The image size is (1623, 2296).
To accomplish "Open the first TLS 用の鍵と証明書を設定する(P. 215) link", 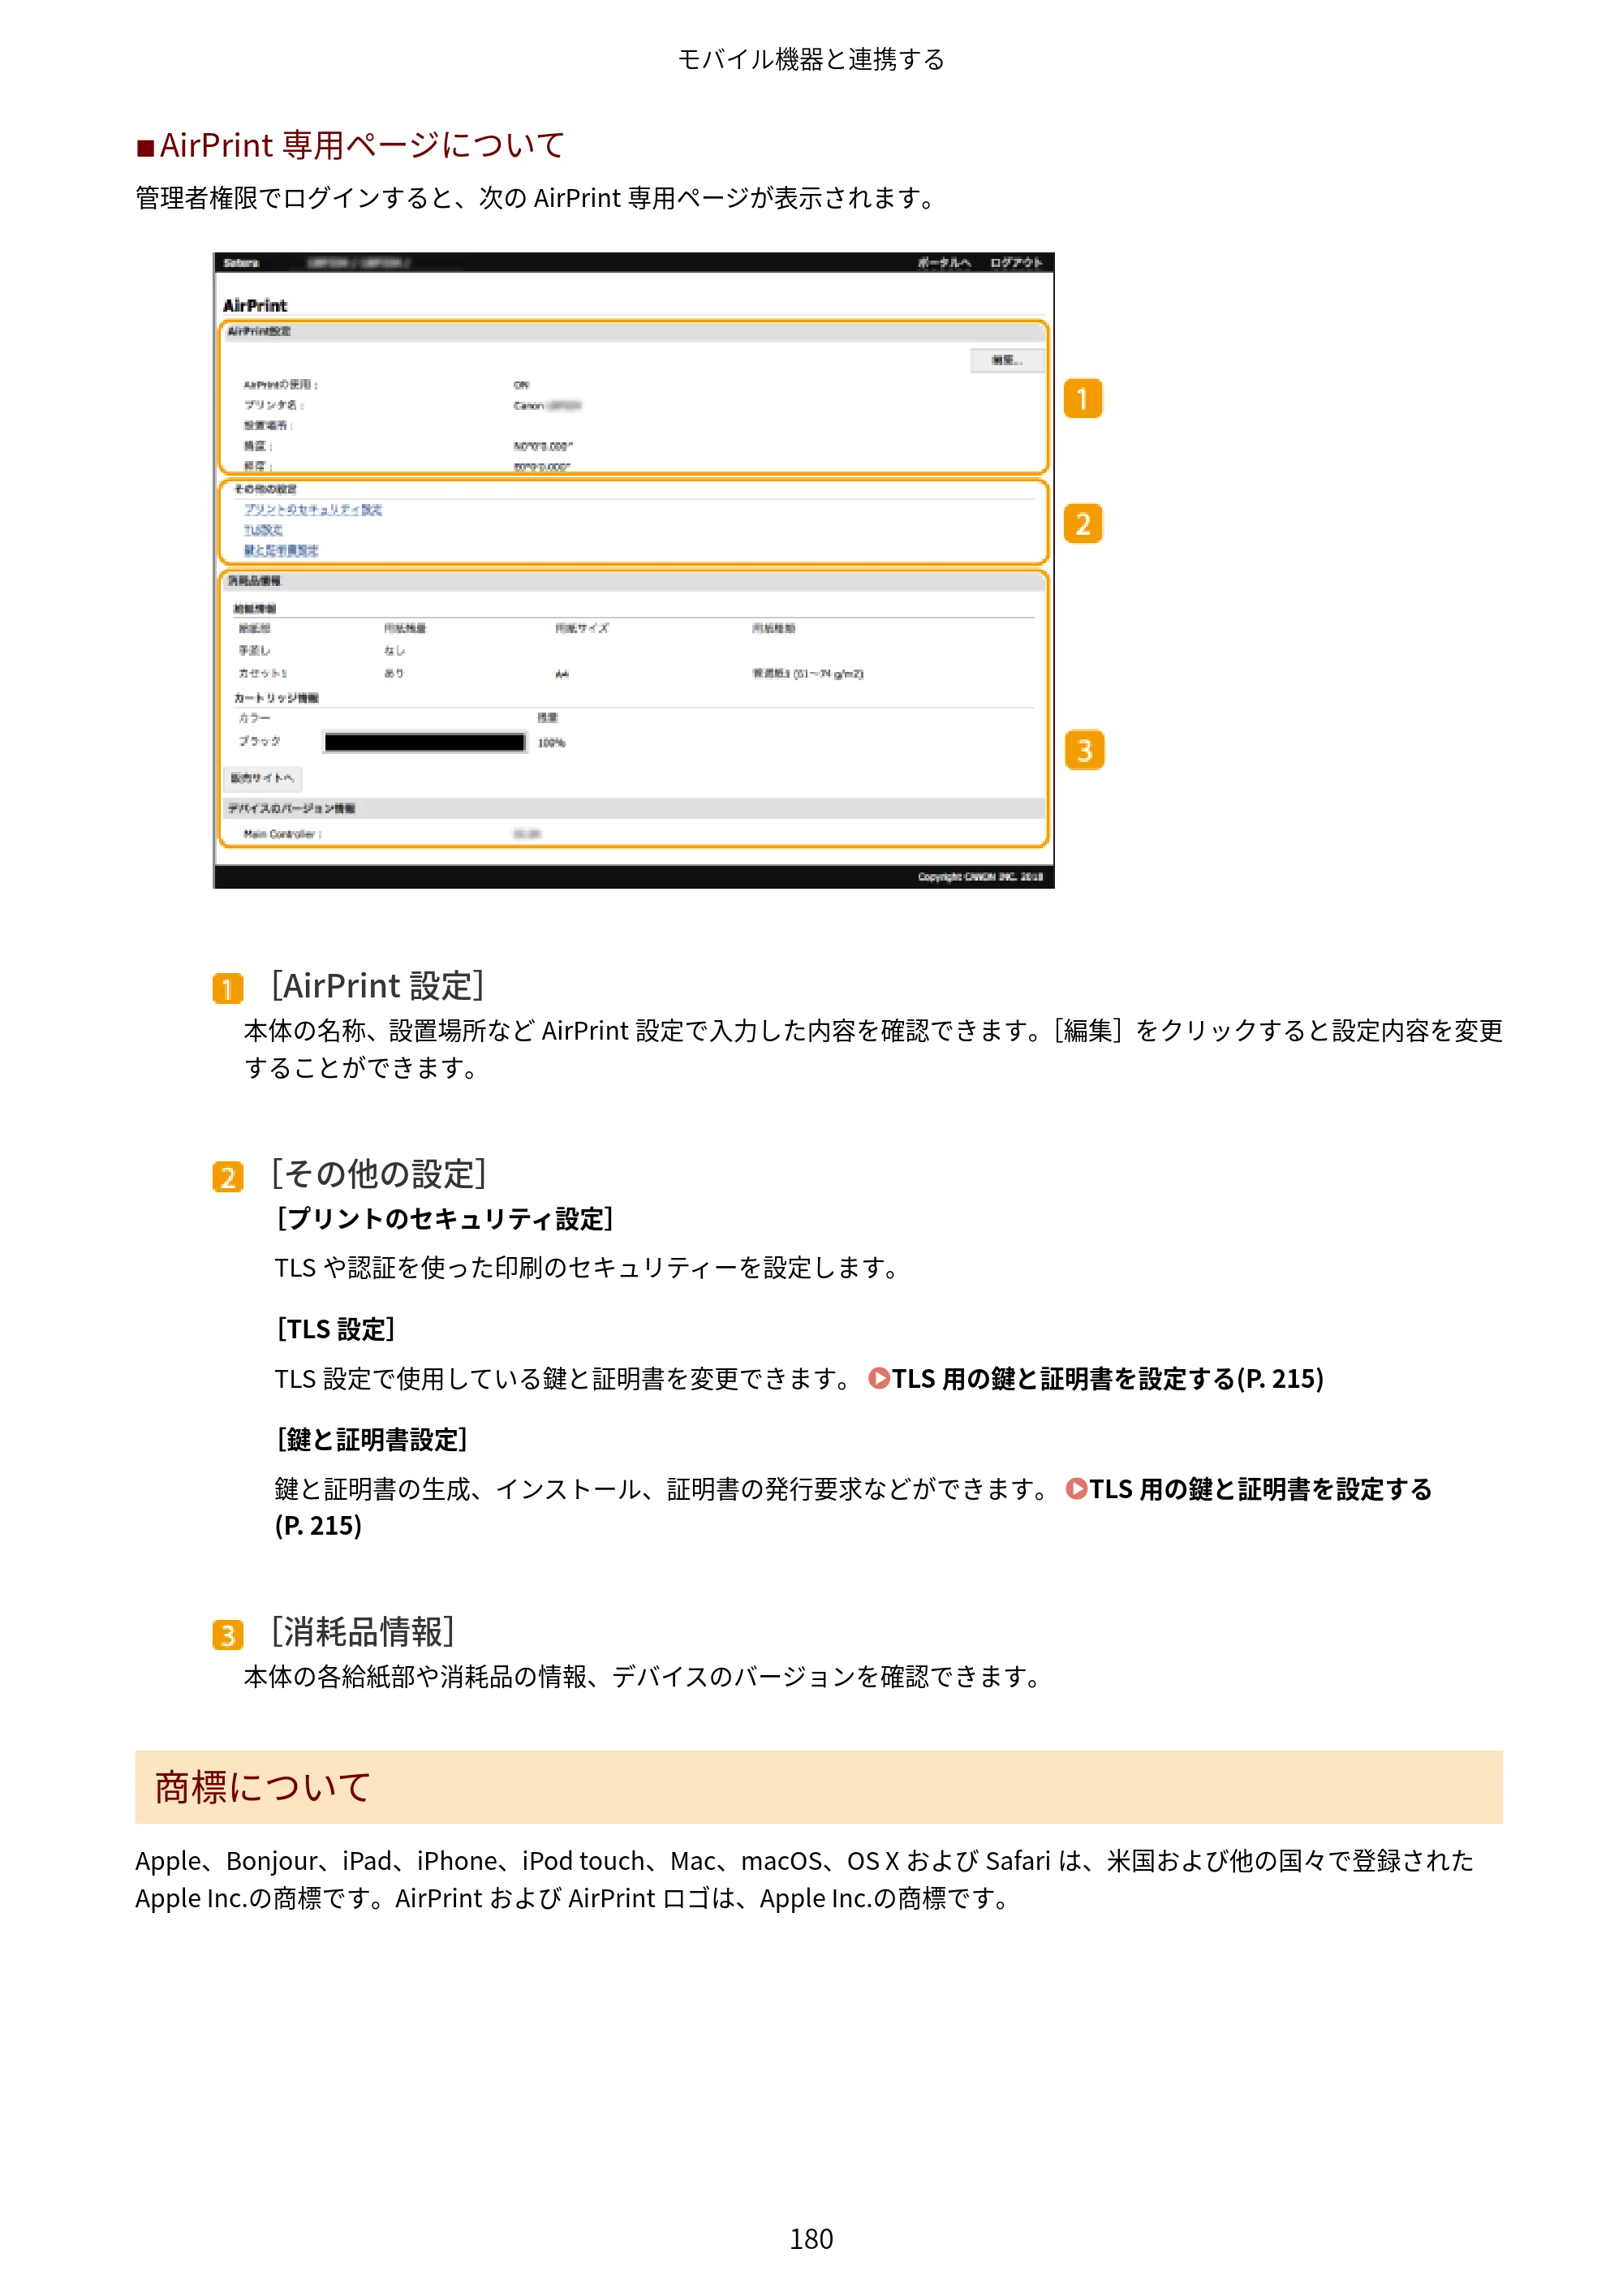I will tap(1096, 1378).
